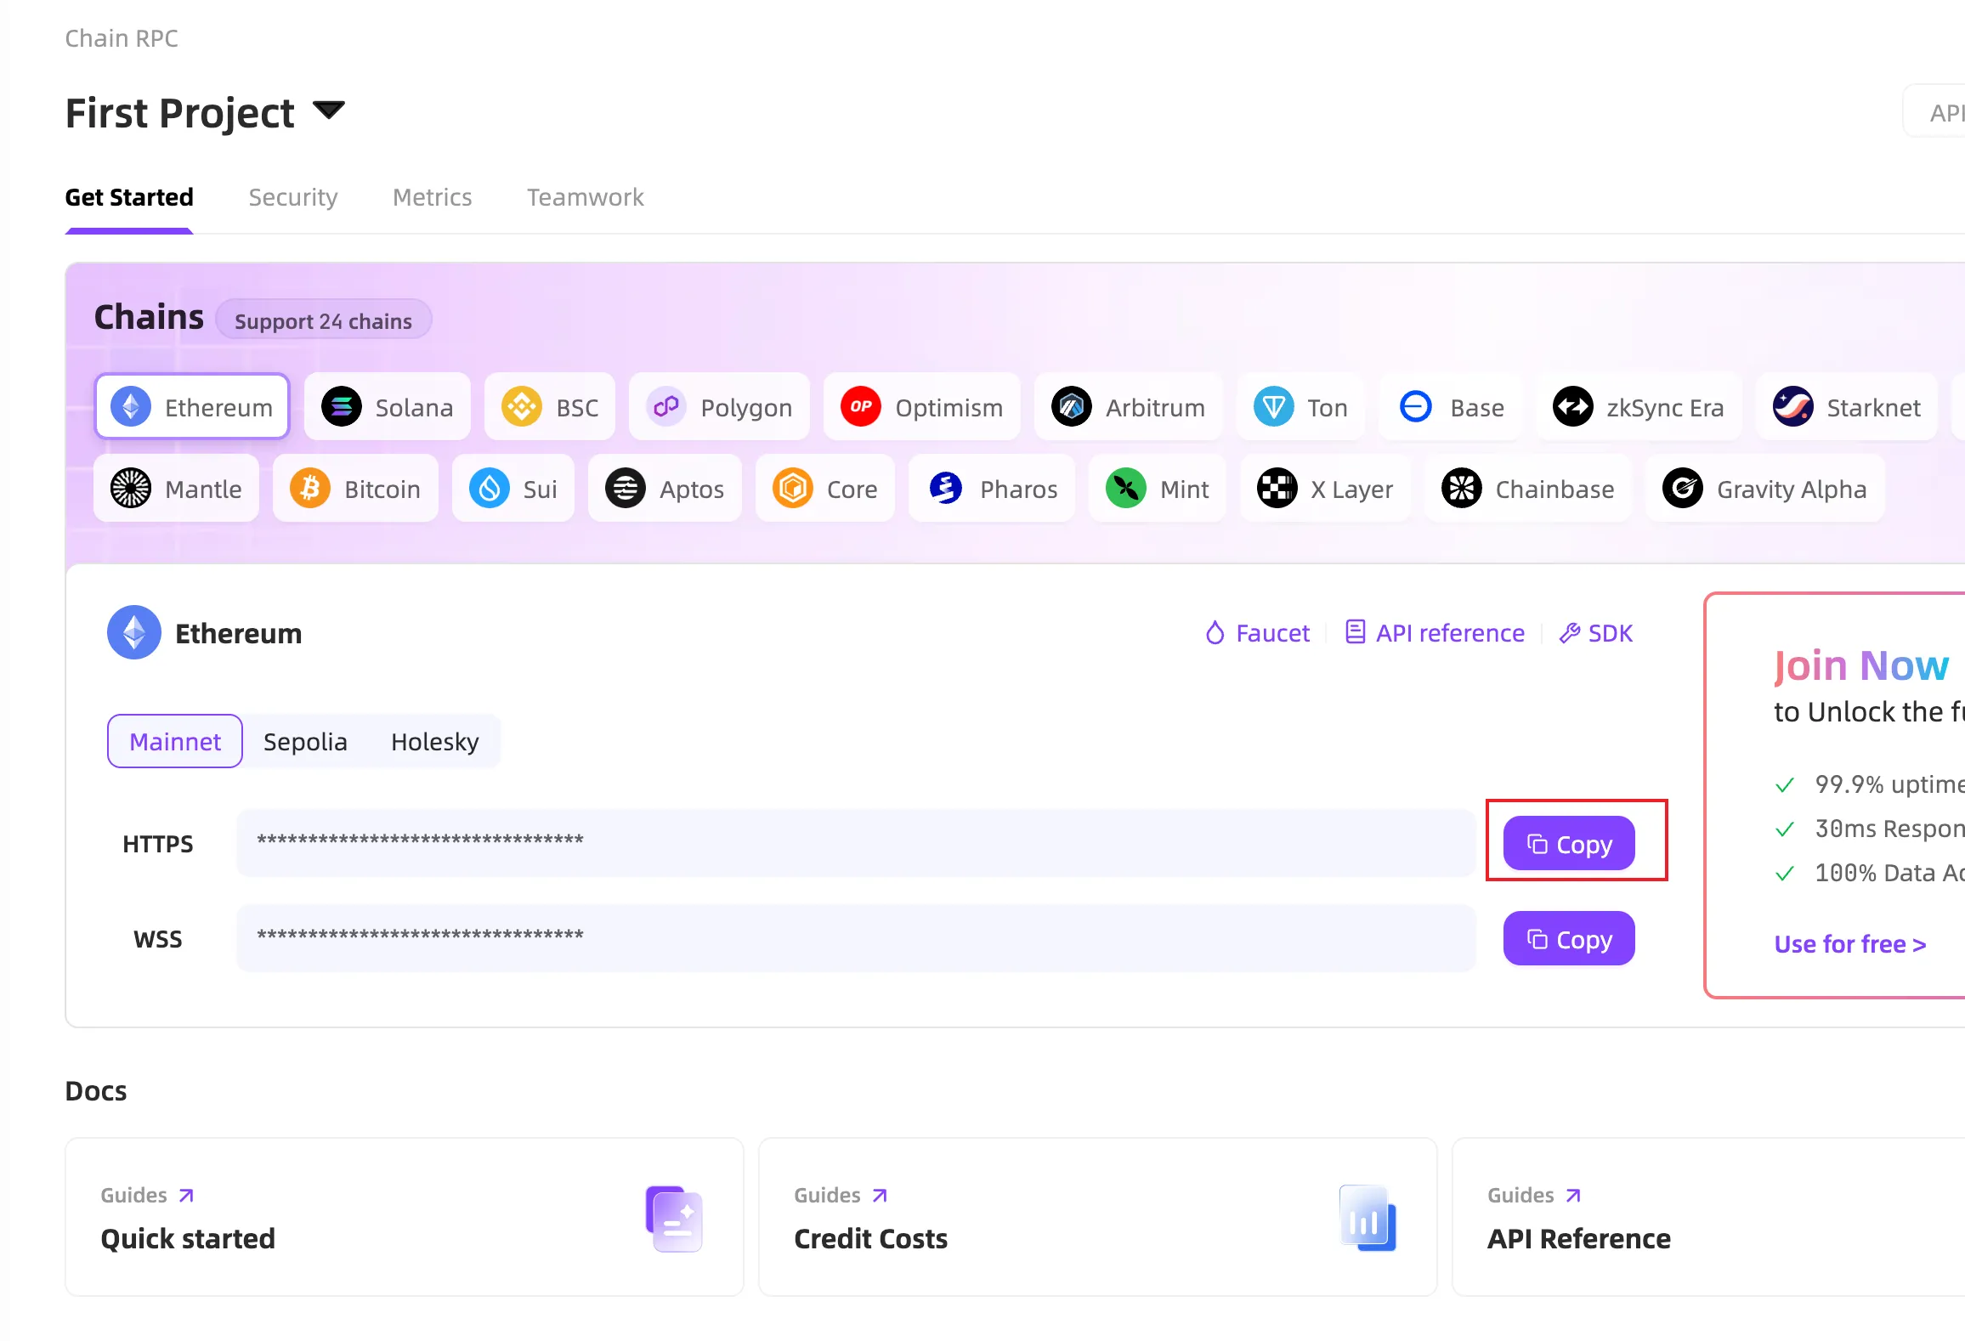Viewport: 1965px width, 1341px height.
Task: Open the Credit Costs guide card
Action: coord(1097,1216)
